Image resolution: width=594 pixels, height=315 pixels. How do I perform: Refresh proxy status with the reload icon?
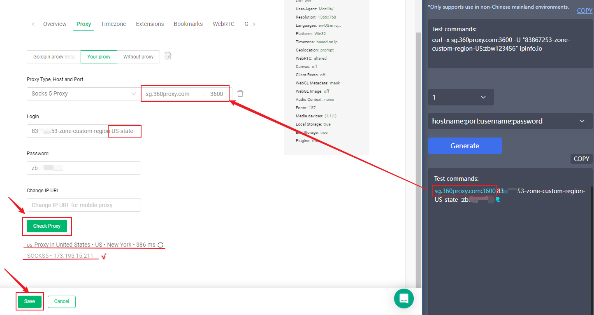(161, 245)
